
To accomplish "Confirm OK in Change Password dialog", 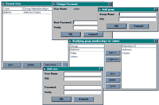I will click(71, 34).
